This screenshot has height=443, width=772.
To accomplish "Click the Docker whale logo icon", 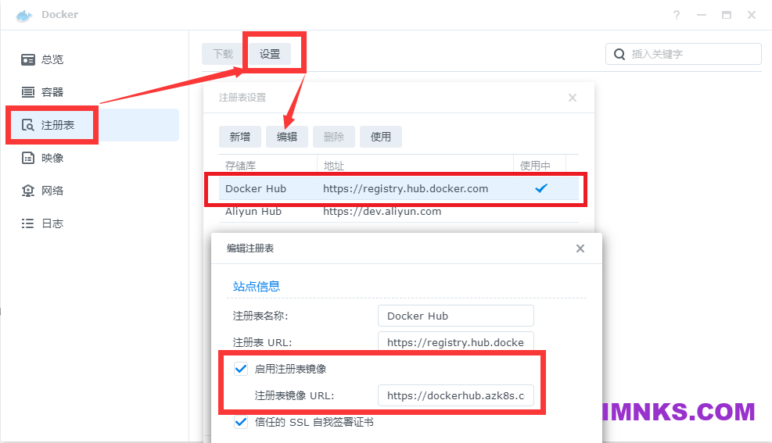I will pos(24,15).
